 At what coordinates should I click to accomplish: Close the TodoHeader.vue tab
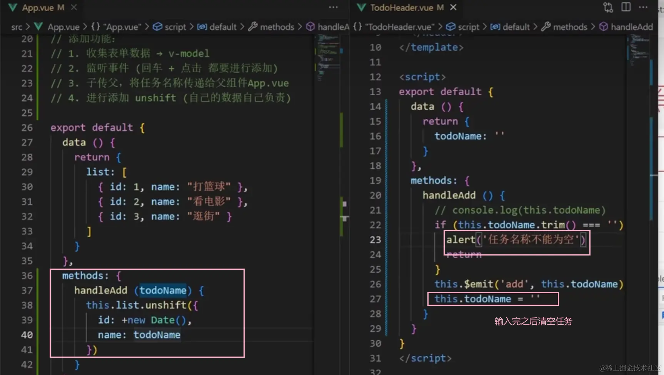(454, 7)
